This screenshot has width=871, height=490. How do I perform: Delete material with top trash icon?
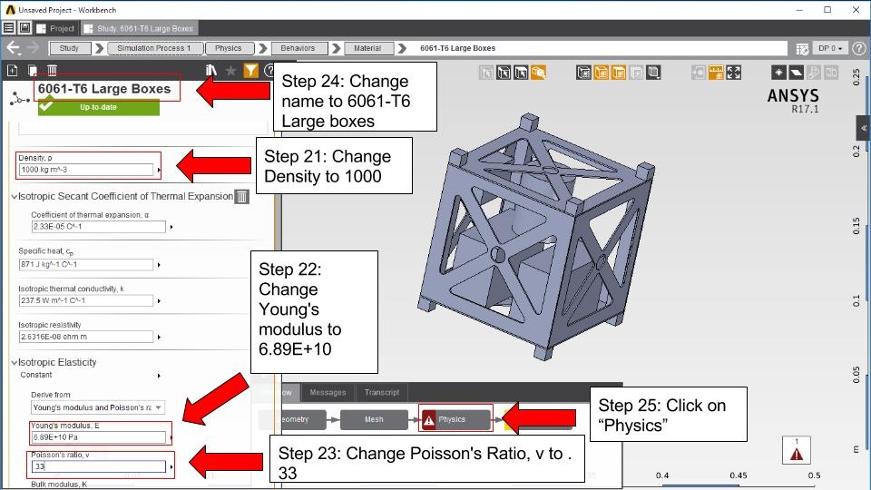coord(52,71)
